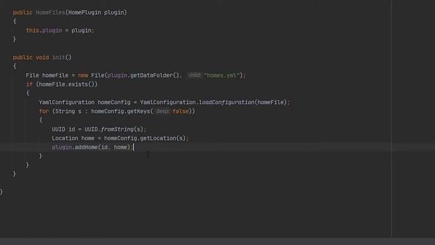Click homeFile.exists() condition

(x=67, y=84)
